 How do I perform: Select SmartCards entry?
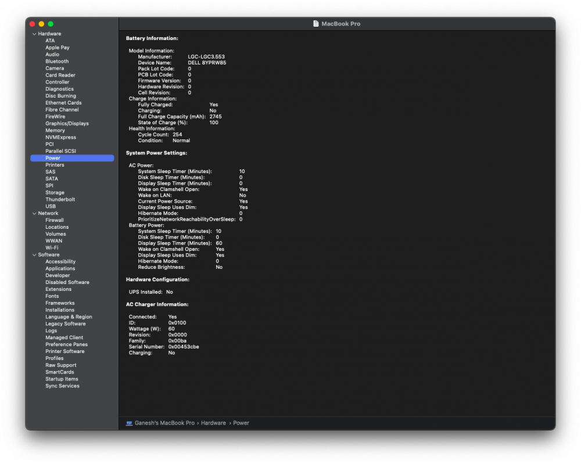[x=60, y=372]
